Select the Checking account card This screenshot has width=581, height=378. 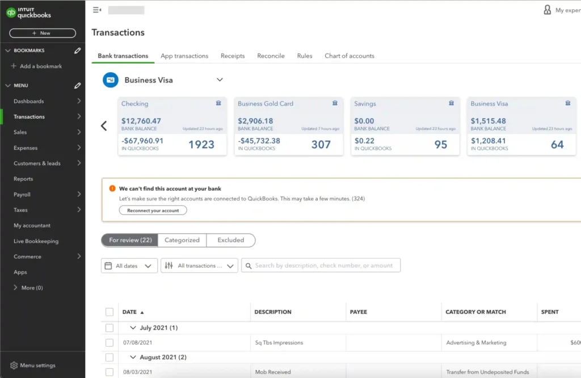tap(172, 126)
